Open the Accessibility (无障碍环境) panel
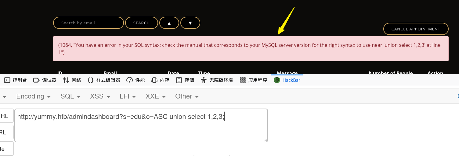Image resolution: width=459 pixels, height=156 pixels. 217,80
